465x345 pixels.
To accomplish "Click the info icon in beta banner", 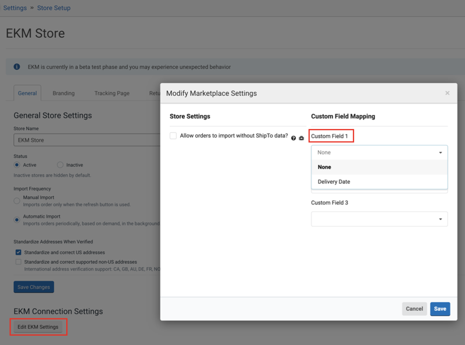I will click(17, 67).
